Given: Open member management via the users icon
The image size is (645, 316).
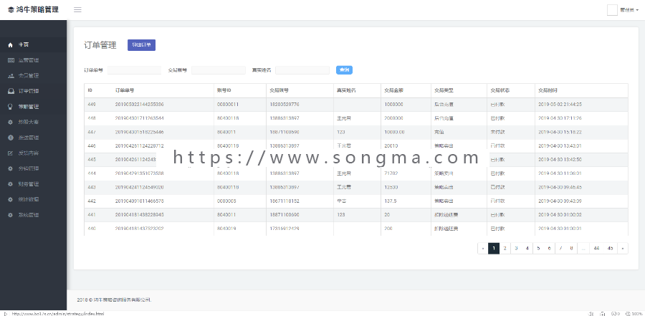Looking at the screenshot, I should tap(11, 76).
